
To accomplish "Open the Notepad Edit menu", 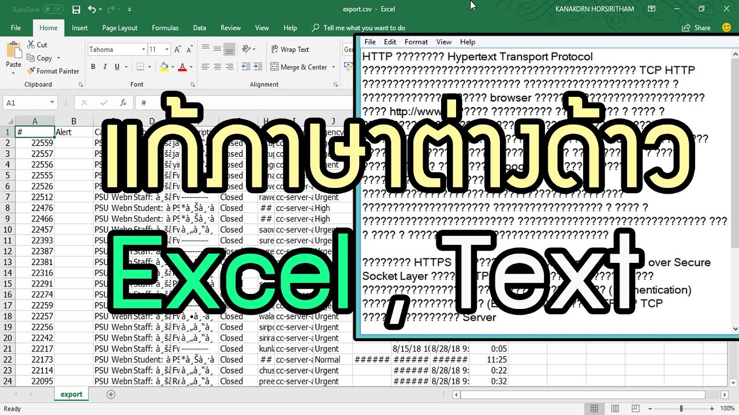I will tap(390, 41).
